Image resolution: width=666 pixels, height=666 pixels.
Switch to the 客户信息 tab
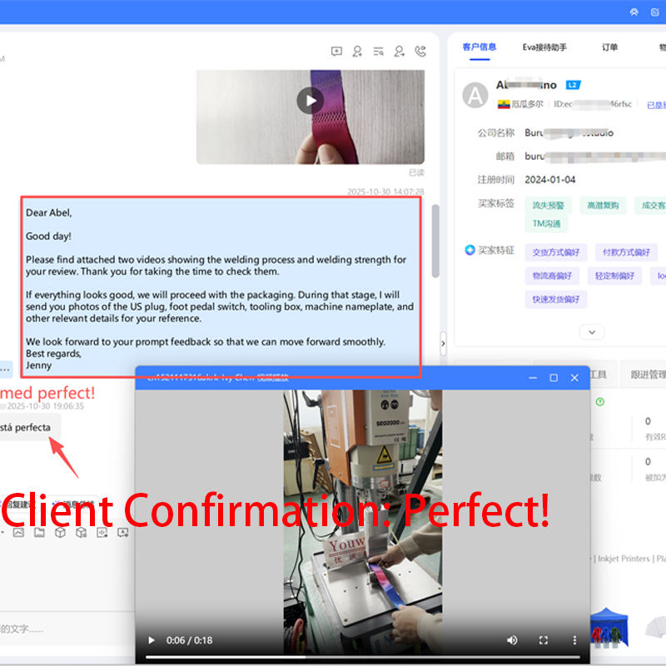pos(480,47)
